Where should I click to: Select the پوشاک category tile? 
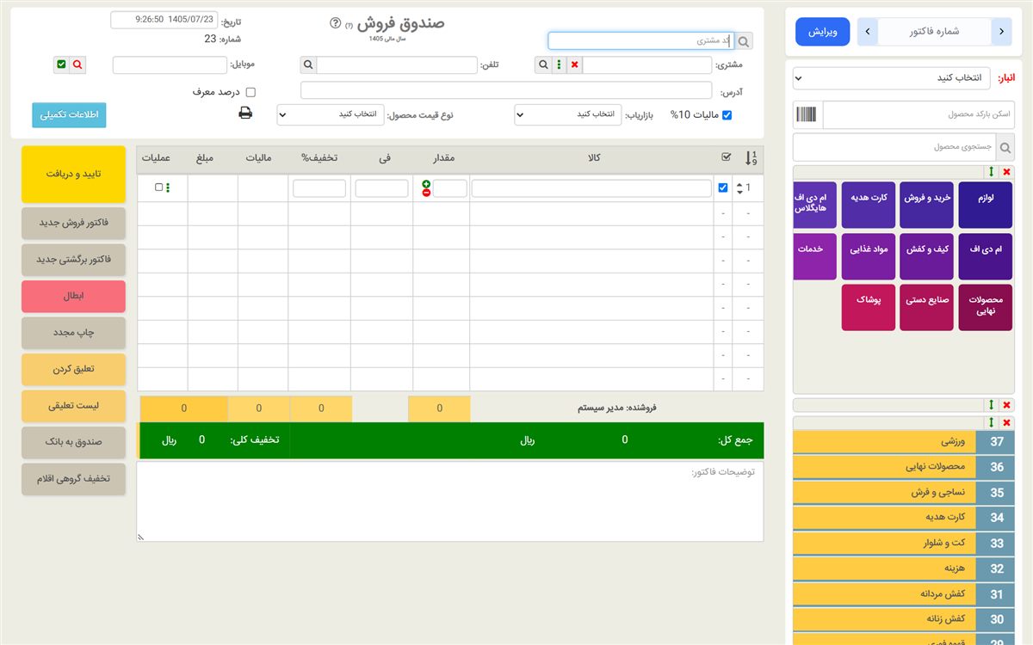tap(869, 308)
